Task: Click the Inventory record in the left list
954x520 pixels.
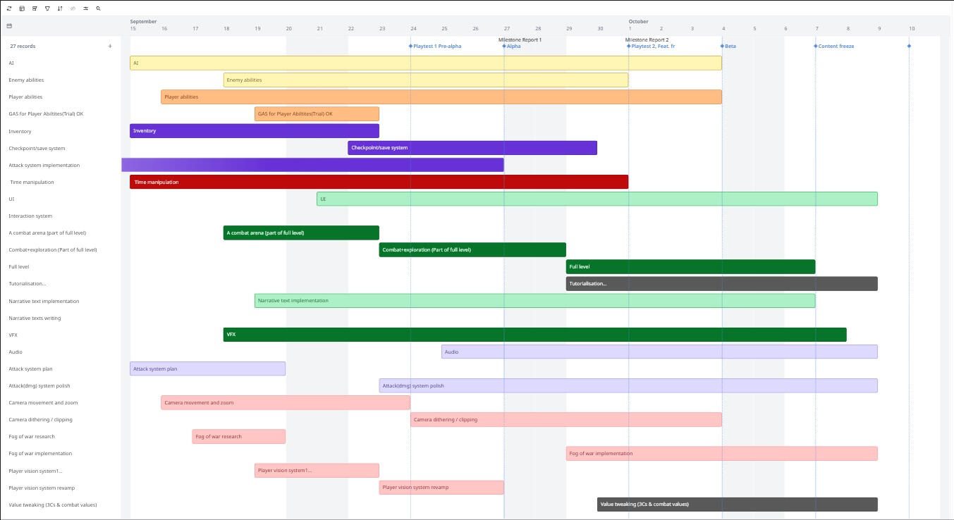Action: pyautogui.click(x=20, y=131)
